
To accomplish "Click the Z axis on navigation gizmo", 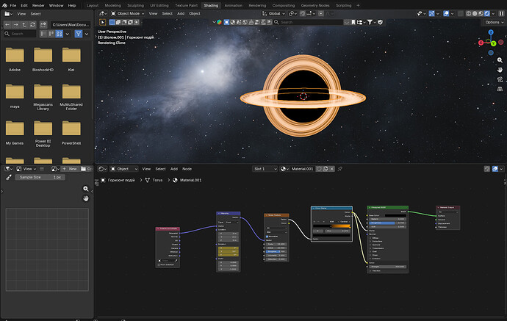I will 491,32.
